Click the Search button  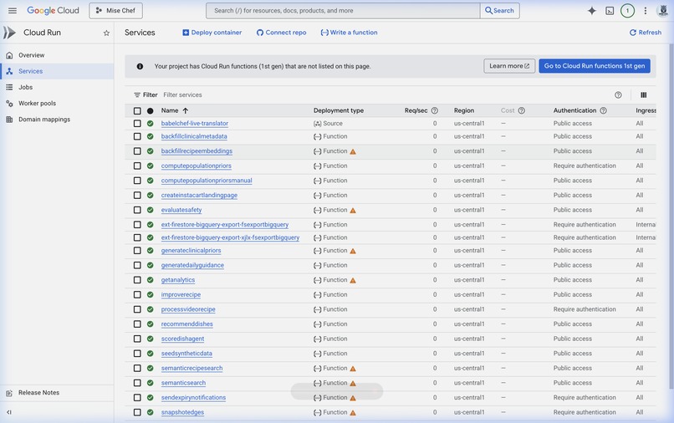499,11
